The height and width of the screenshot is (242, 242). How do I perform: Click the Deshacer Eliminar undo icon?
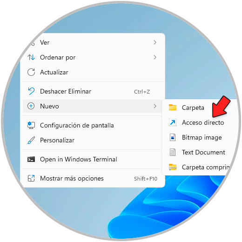[31, 91]
